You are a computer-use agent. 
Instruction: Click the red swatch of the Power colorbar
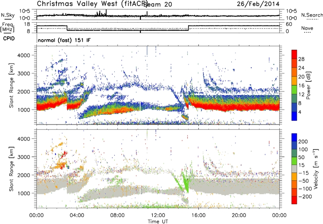294,55
